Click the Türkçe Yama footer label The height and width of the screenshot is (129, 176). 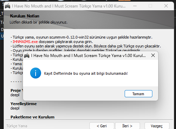click(17, 126)
